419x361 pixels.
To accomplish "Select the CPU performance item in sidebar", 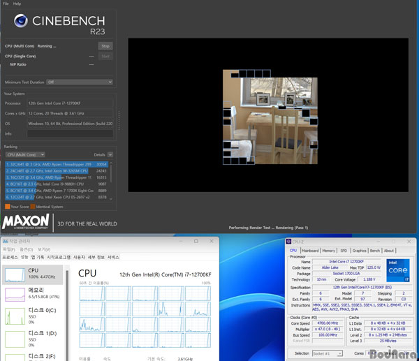I will (33, 274).
